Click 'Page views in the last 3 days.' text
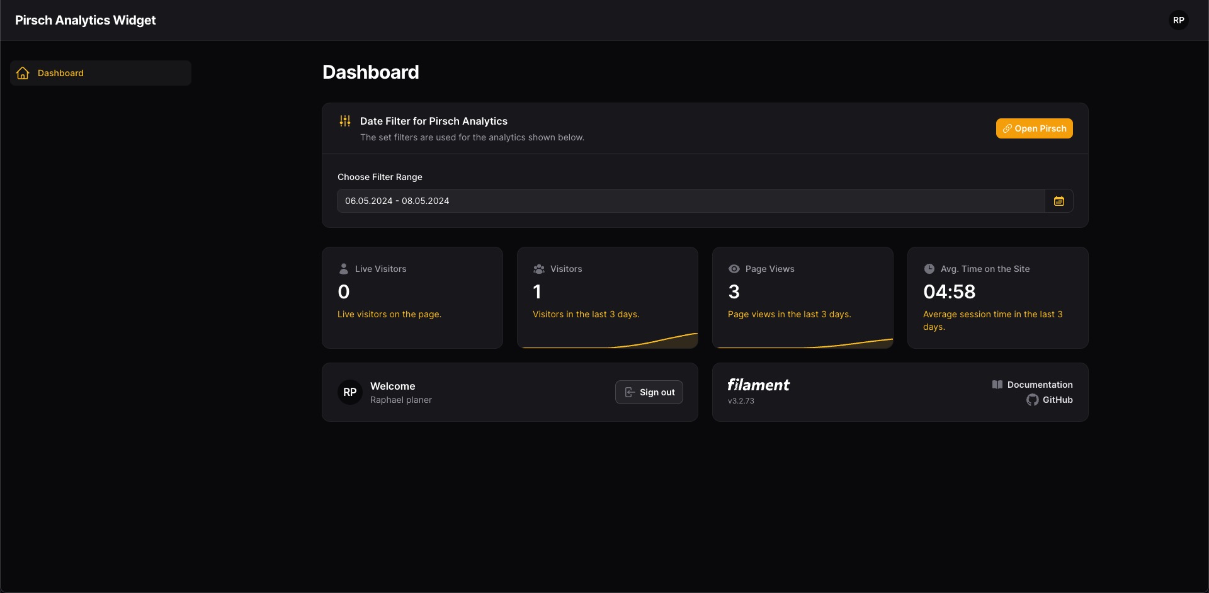The width and height of the screenshot is (1209, 593). (x=790, y=314)
